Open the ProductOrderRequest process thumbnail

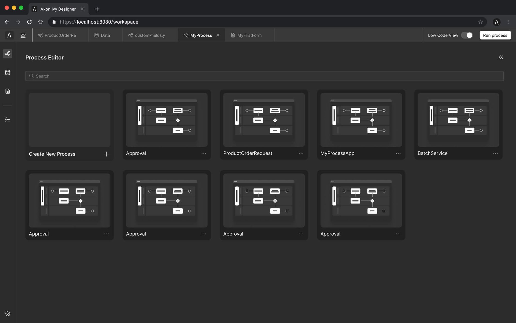[x=264, y=120]
